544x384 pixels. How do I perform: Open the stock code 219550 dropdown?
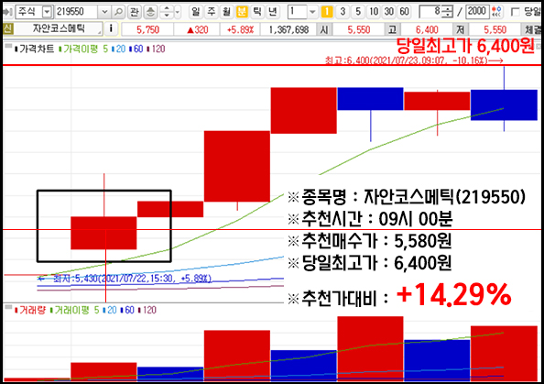pos(104,12)
